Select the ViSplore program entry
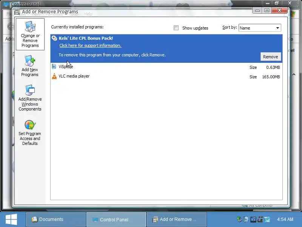The image size is (302, 227). (166, 67)
